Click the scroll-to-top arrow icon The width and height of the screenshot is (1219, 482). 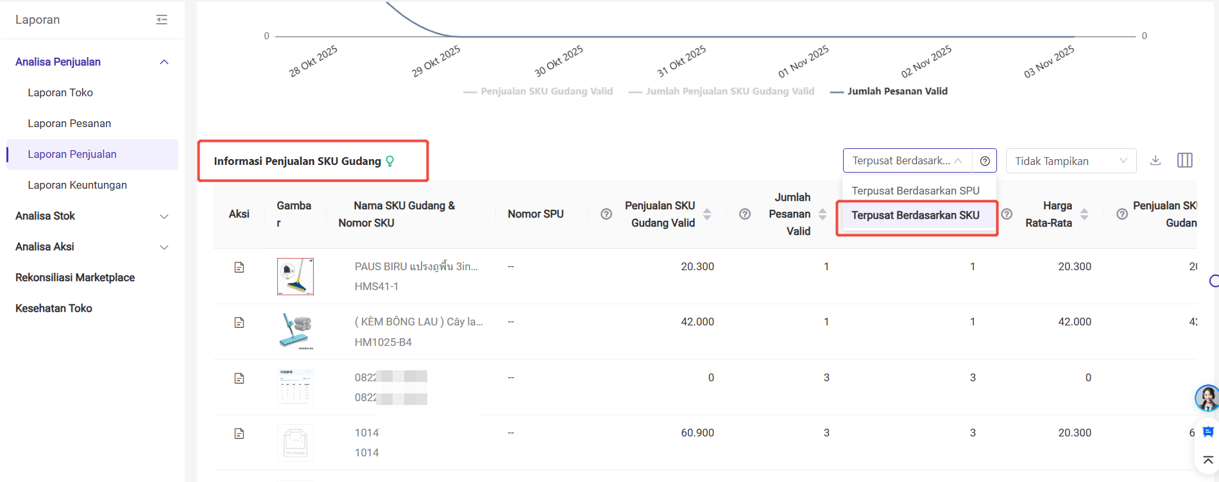pos(1207,460)
